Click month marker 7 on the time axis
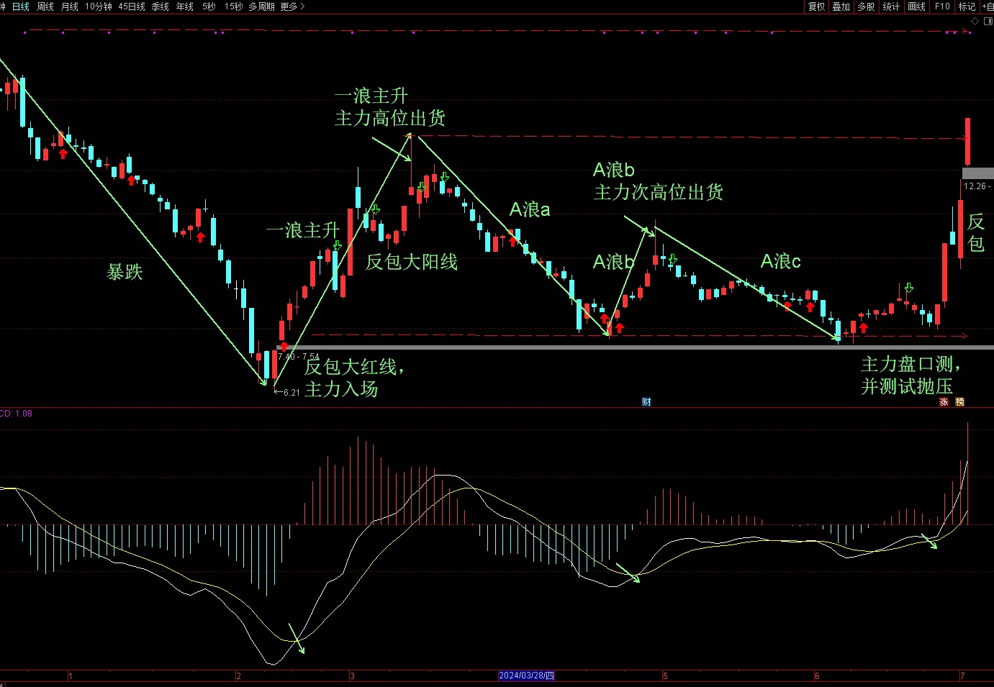Screen dimensions: 994x687 pos(962,675)
